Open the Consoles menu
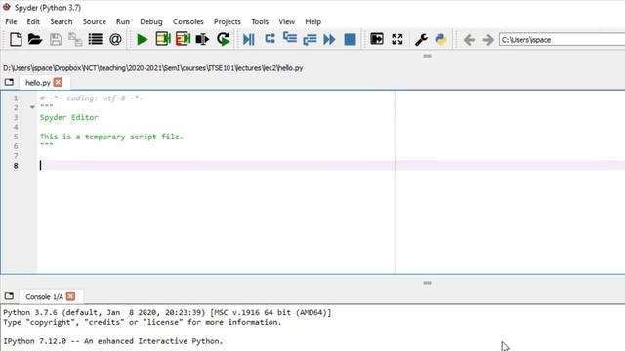 click(x=188, y=21)
